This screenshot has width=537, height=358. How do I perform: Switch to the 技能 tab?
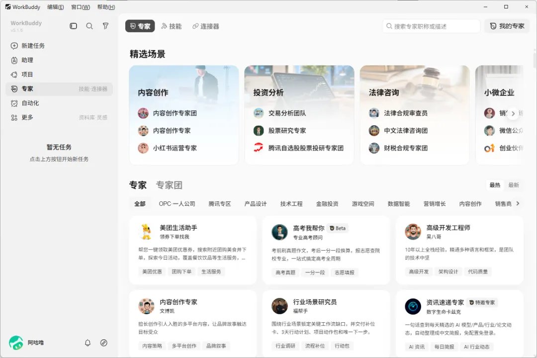click(171, 26)
